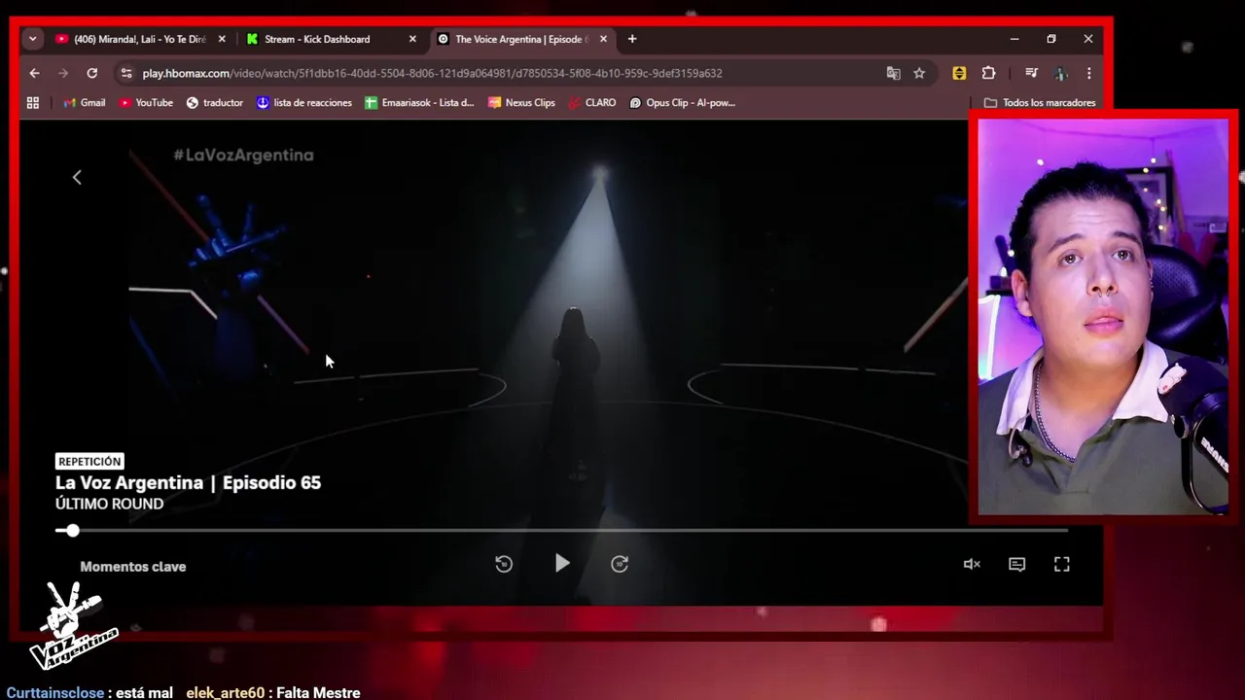Image resolution: width=1245 pixels, height=700 pixels.
Task: Open the traductor bookmark
Action: [214, 102]
